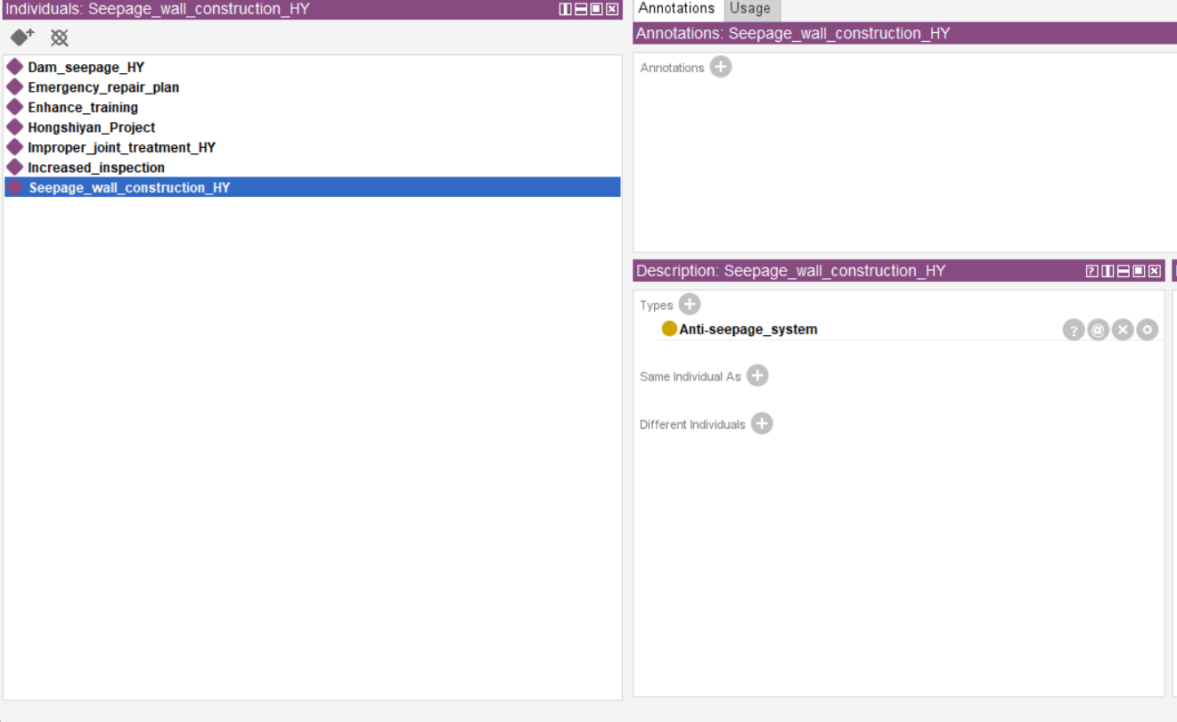Close the Individuals panel view
Screen dimensions: 1177x722
pyautogui.click(x=612, y=10)
